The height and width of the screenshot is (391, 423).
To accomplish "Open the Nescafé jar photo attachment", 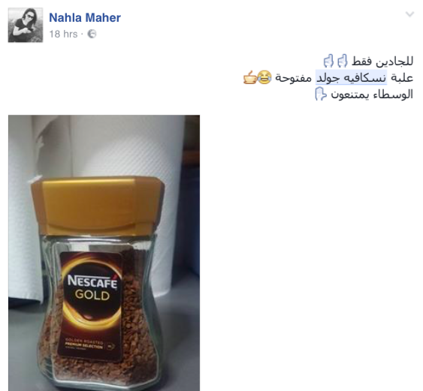I will (x=104, y=253).
